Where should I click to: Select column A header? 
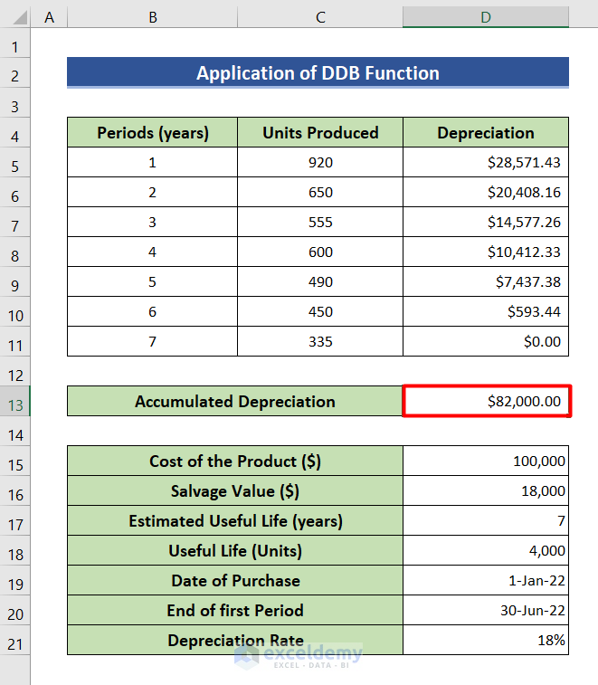tap(49, 17)
